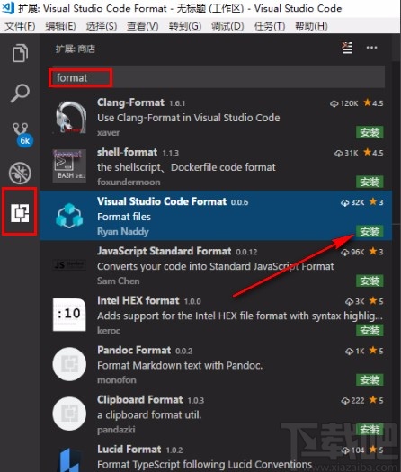Image resolution: width=401 pixels, height=472 pixels.
Task: Select Clipboard Format title
Action: tap(140, 399)
